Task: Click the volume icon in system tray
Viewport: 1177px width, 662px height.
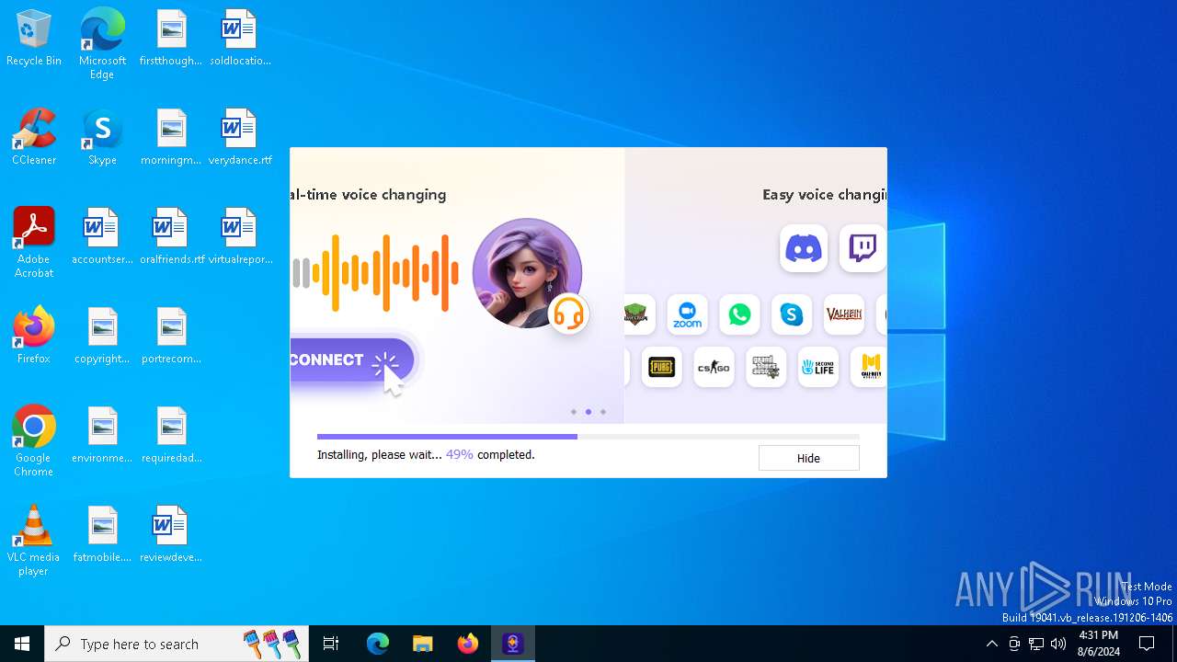Action: pos(1058,644)
